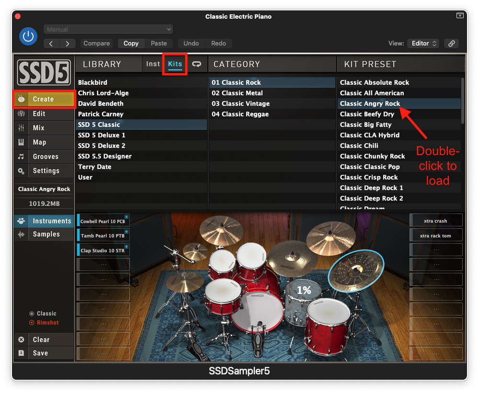Click the Copy button
The height and width of the screenshot is (394, 479).
coord(131,44)
